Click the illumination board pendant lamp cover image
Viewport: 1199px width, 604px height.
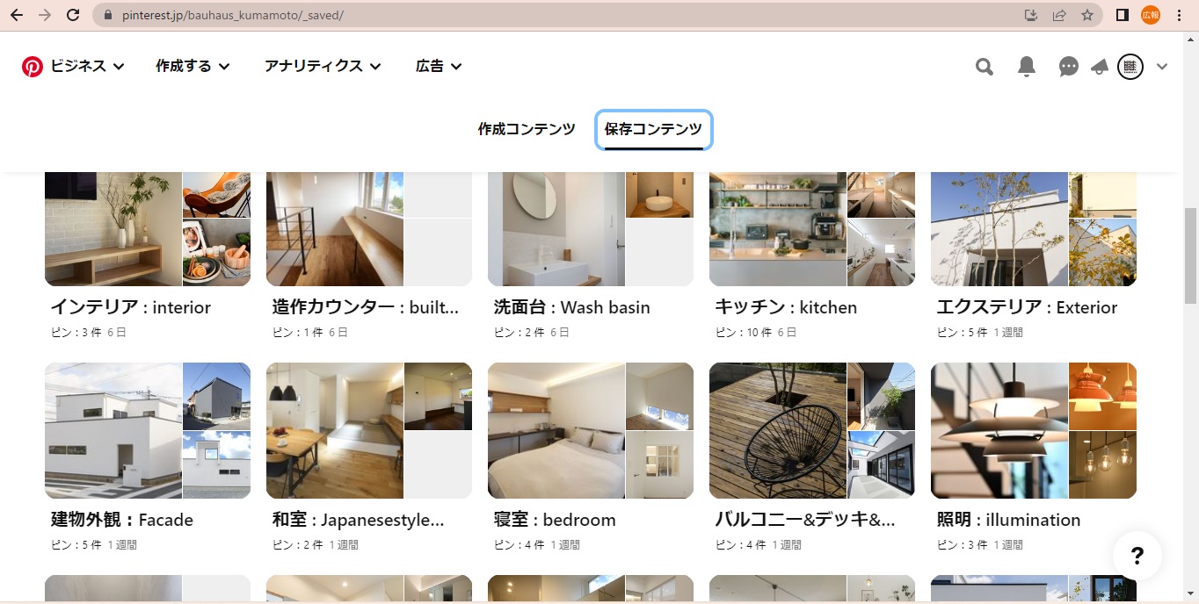tap(999, 430)
